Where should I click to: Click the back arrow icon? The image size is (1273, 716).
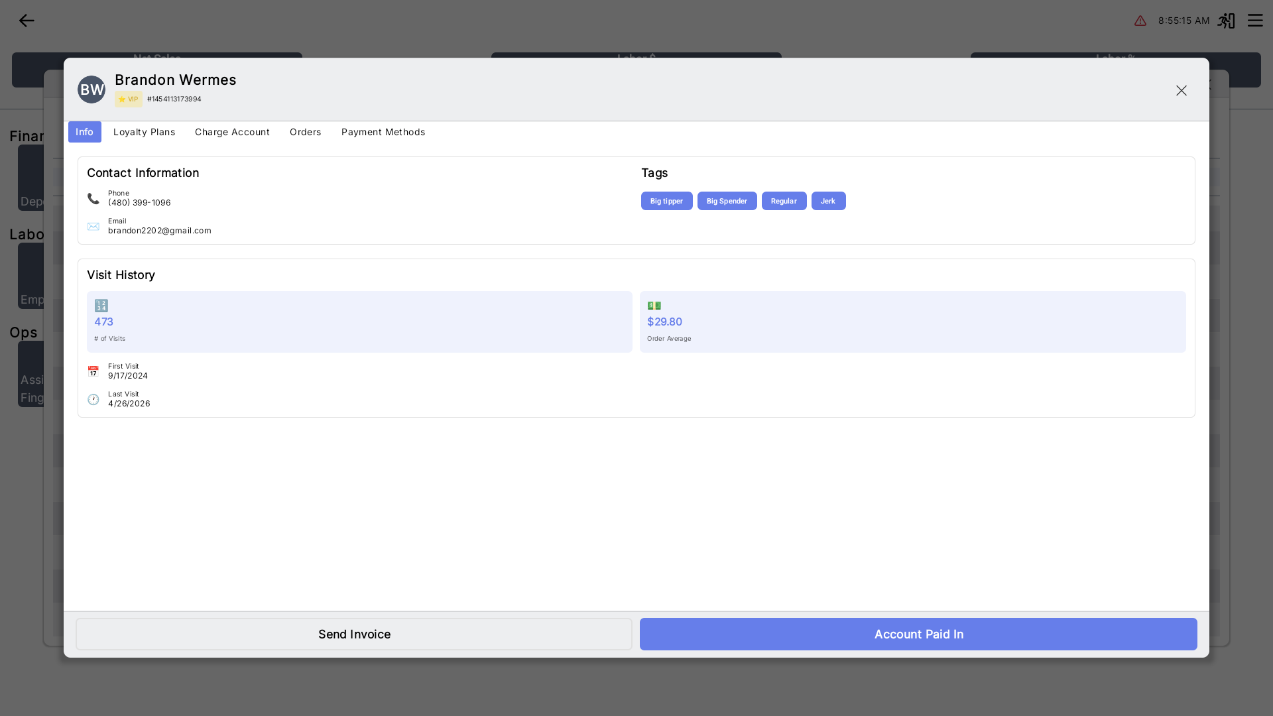27,21
